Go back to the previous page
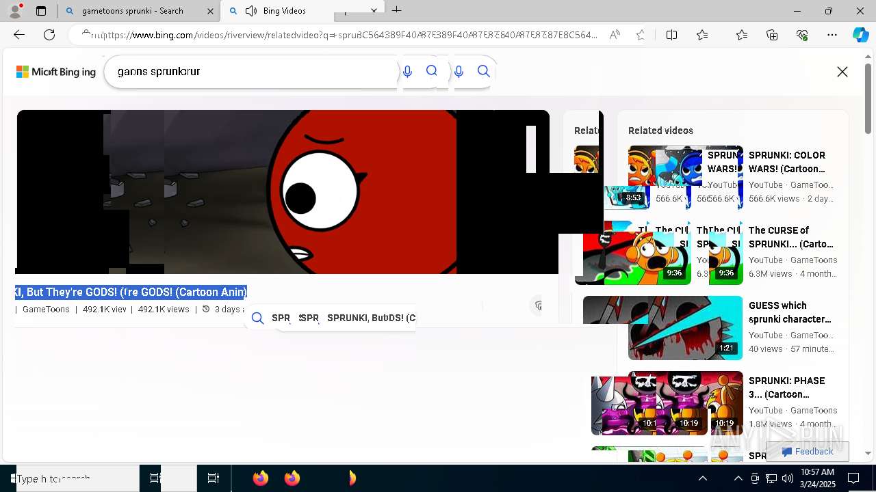The height and width of the screenshot is (492, 876). pos(19,35)
